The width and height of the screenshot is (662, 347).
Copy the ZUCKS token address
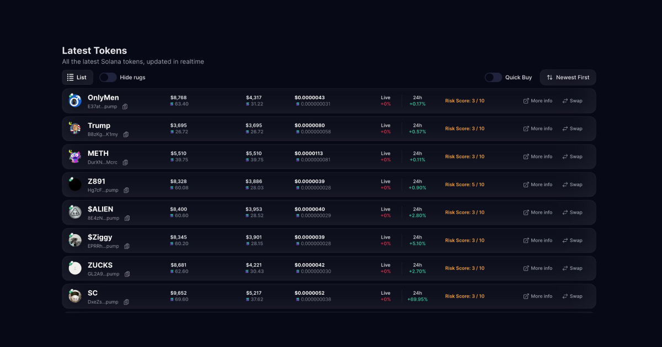click(x=127, y=274)
